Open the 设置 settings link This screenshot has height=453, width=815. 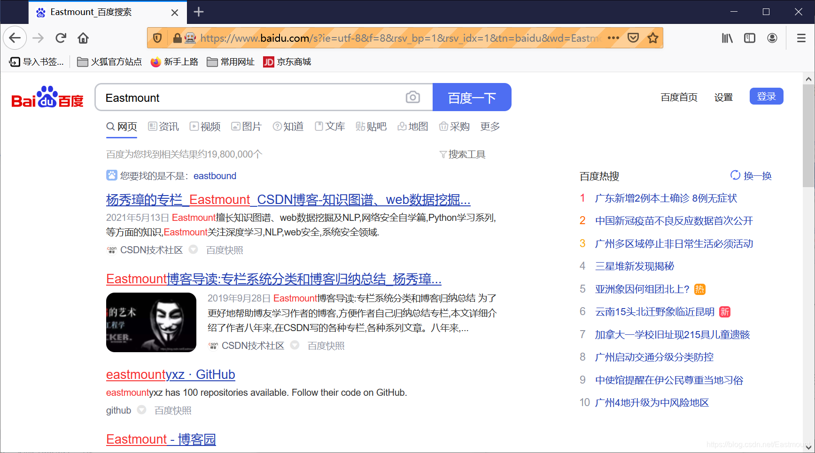click(723, 97)
